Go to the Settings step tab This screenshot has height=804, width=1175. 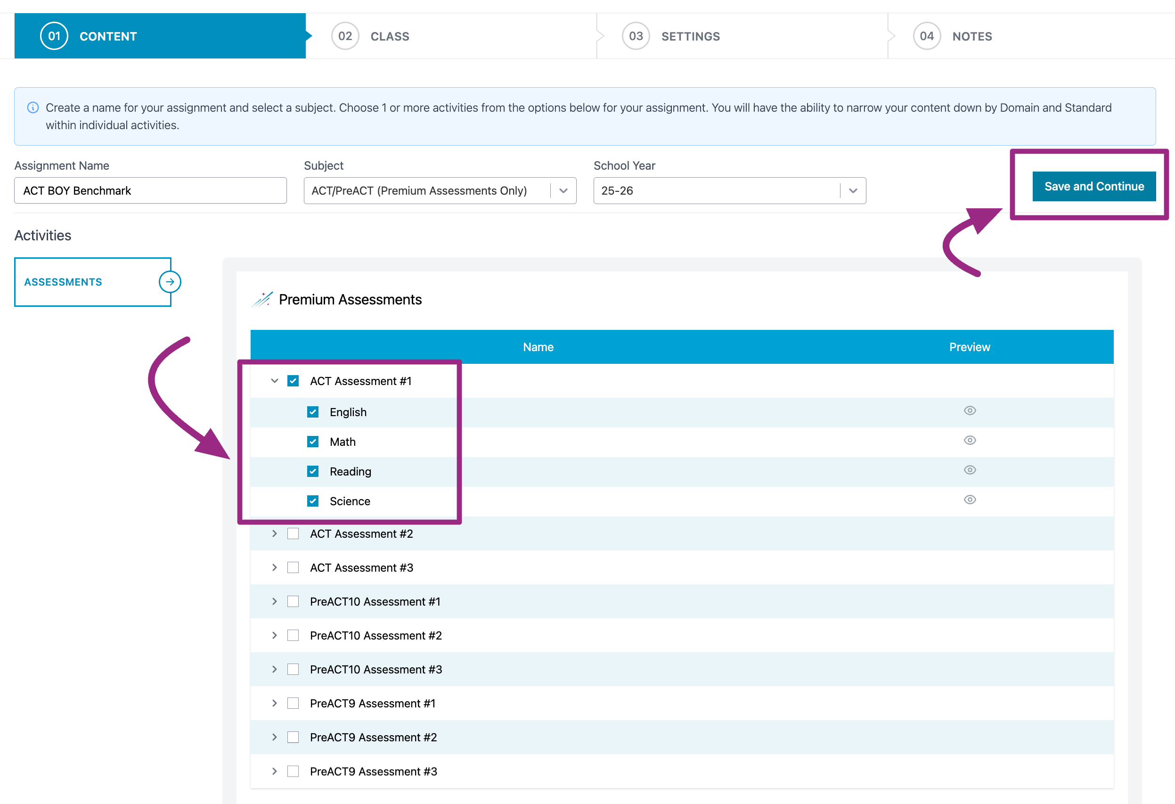(742, 36)
